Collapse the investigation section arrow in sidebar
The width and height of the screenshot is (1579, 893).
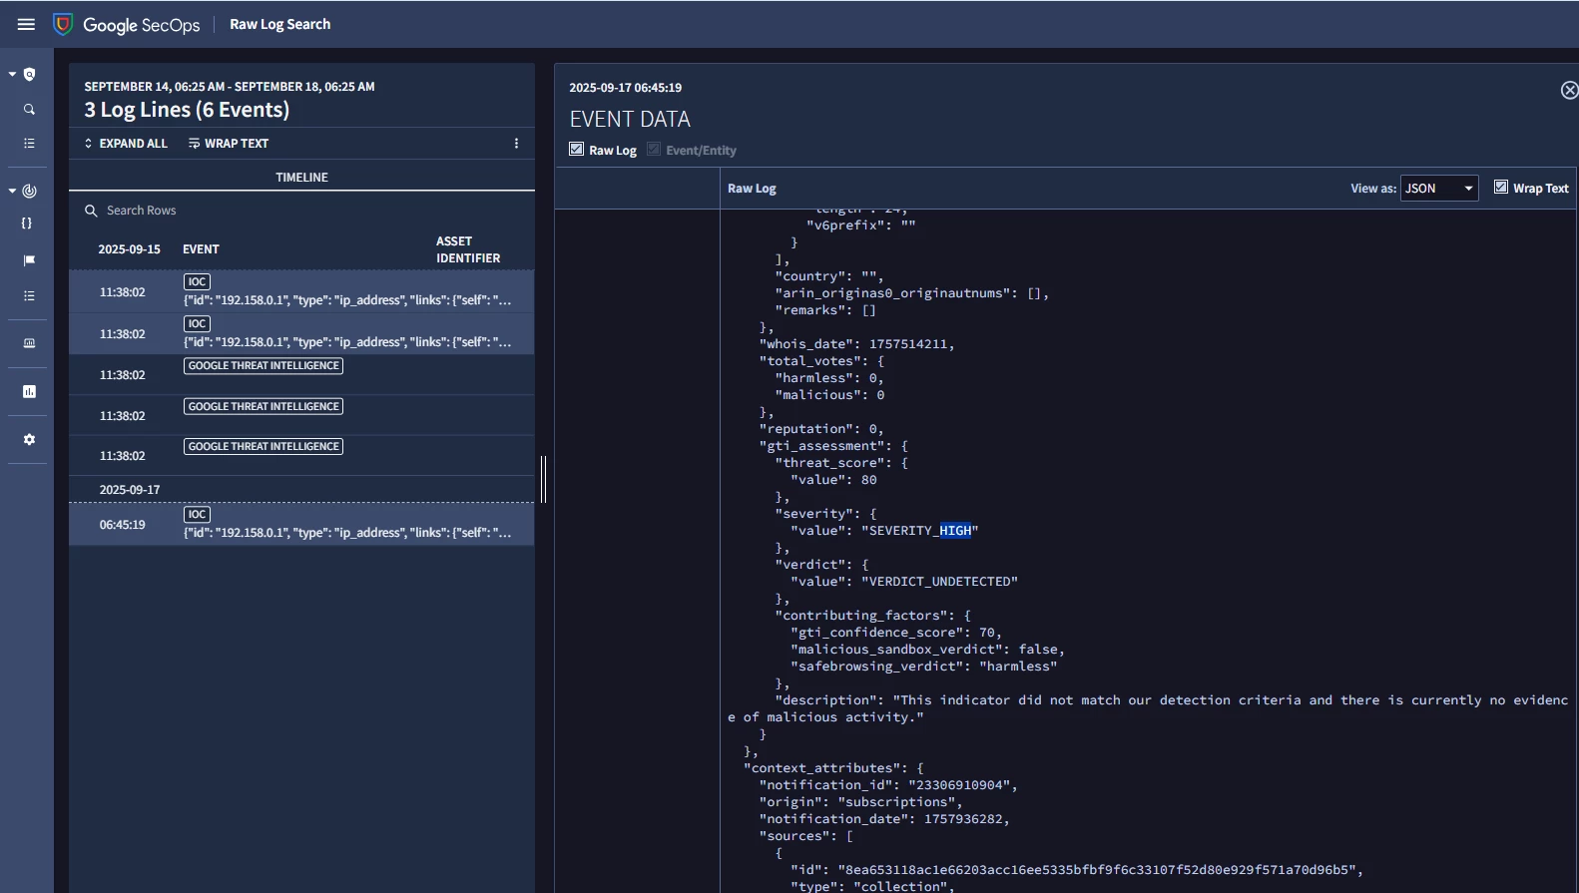[12, 74]
